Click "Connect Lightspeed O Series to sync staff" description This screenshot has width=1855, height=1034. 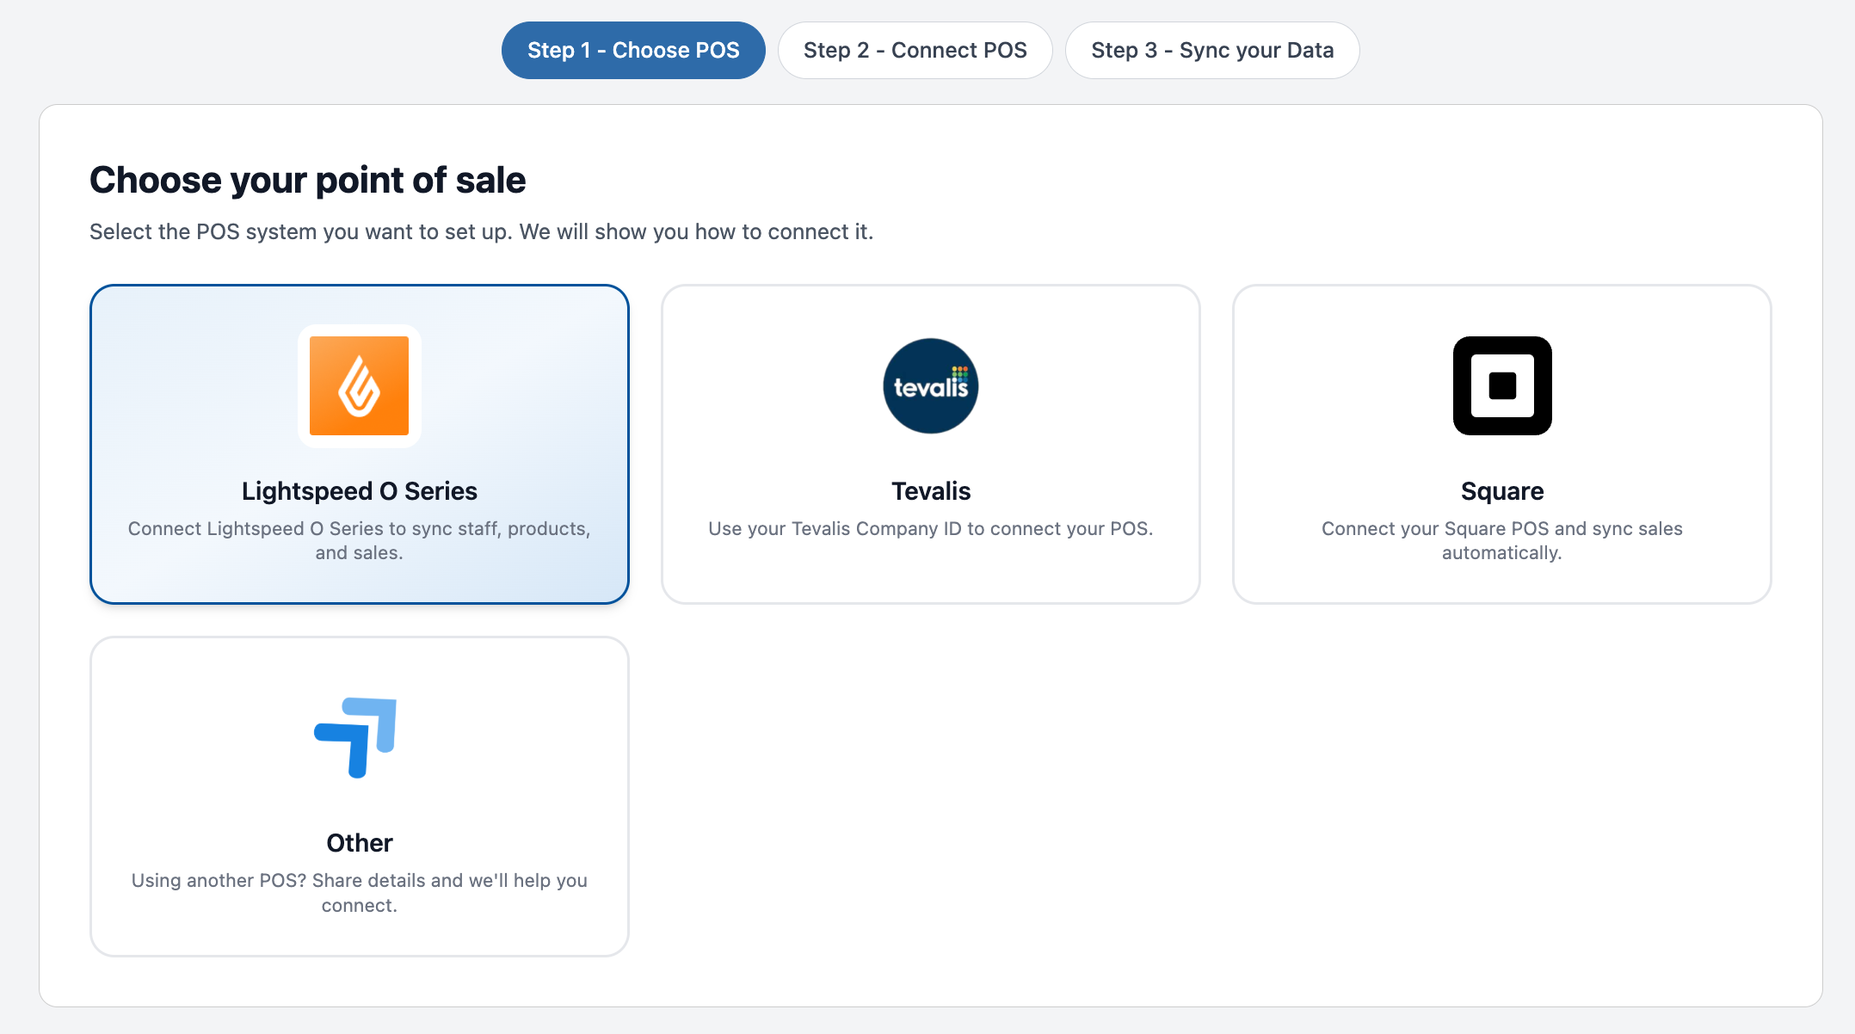click(359, 540)
